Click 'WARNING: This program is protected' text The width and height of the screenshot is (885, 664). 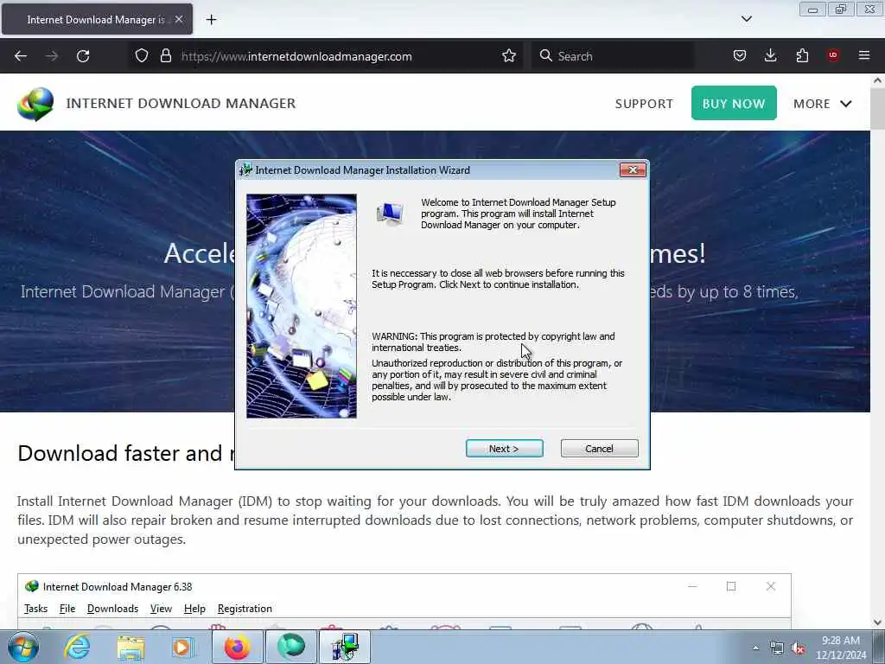[x=449, y=336]
